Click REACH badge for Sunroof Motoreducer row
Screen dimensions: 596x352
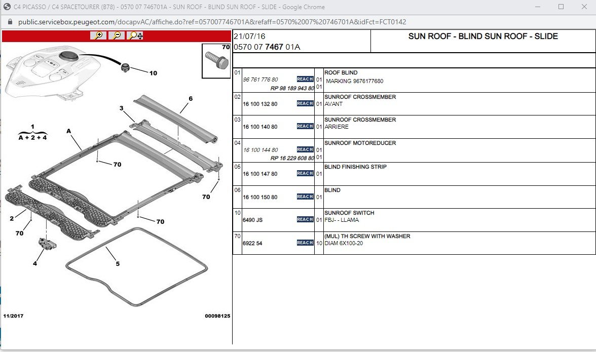305,149
